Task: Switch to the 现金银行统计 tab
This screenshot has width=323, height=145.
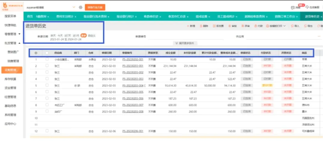Action: (125, 17)
